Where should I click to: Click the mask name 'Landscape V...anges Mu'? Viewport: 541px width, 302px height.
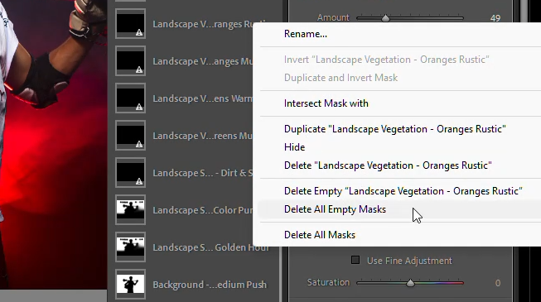point(203,61)
